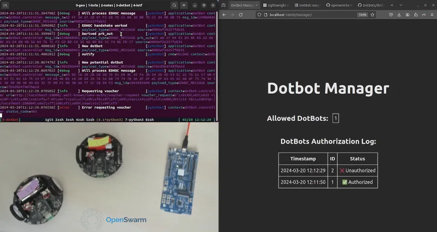This screenshot has width=437, height=232.
Task: Switch to the Lightweight tab
Action: point(276,5)
